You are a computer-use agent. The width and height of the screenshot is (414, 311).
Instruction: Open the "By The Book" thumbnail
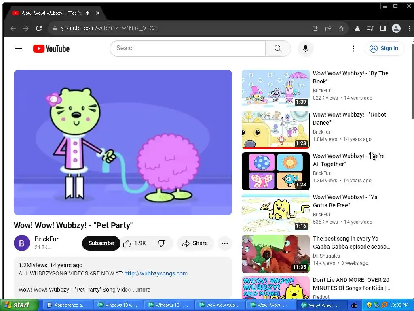point(276,88)
